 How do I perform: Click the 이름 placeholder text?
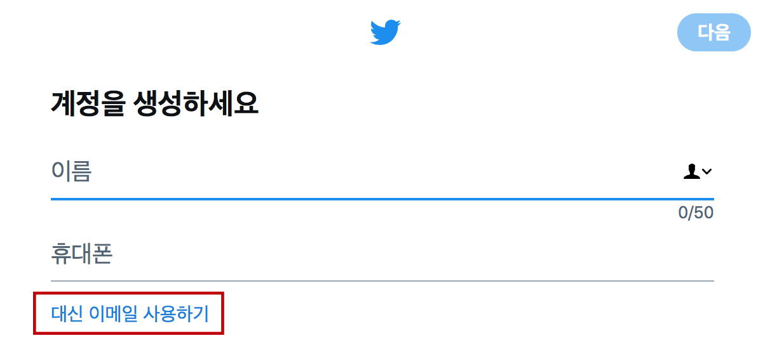point(71,171)
